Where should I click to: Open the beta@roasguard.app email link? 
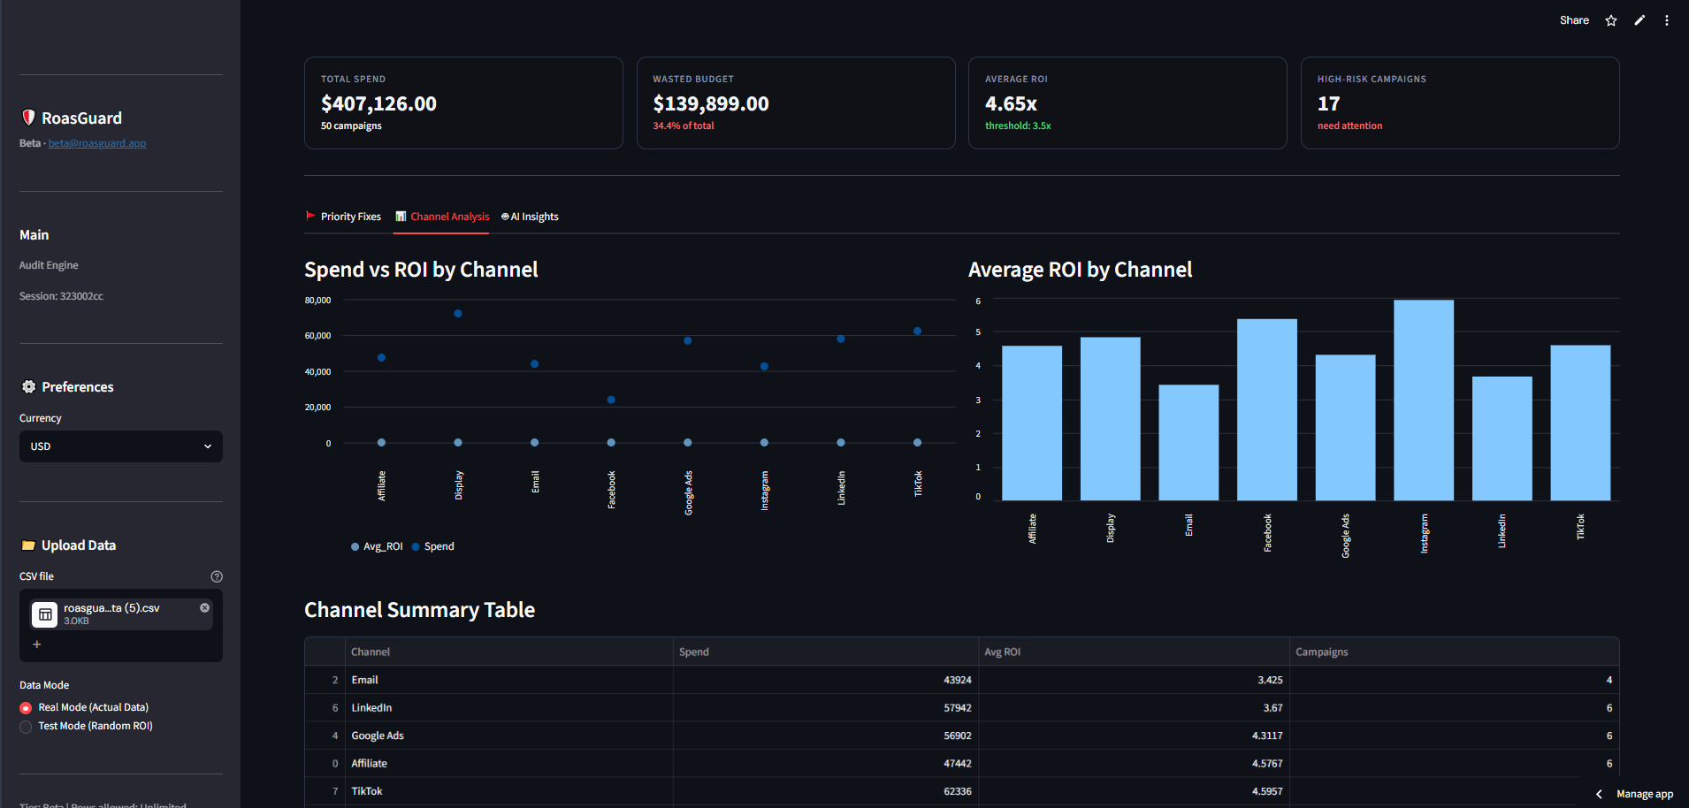(97, 143)
